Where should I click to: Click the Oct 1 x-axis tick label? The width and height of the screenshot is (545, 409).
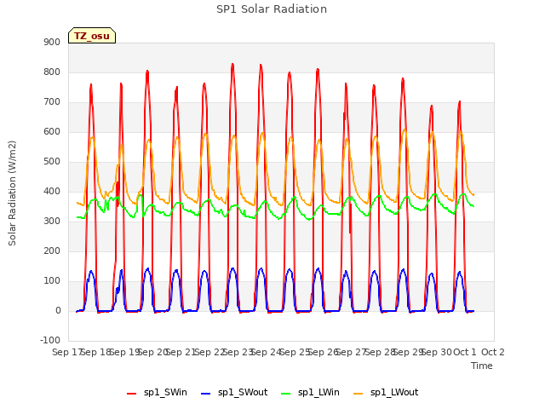(x=465, y=352)
